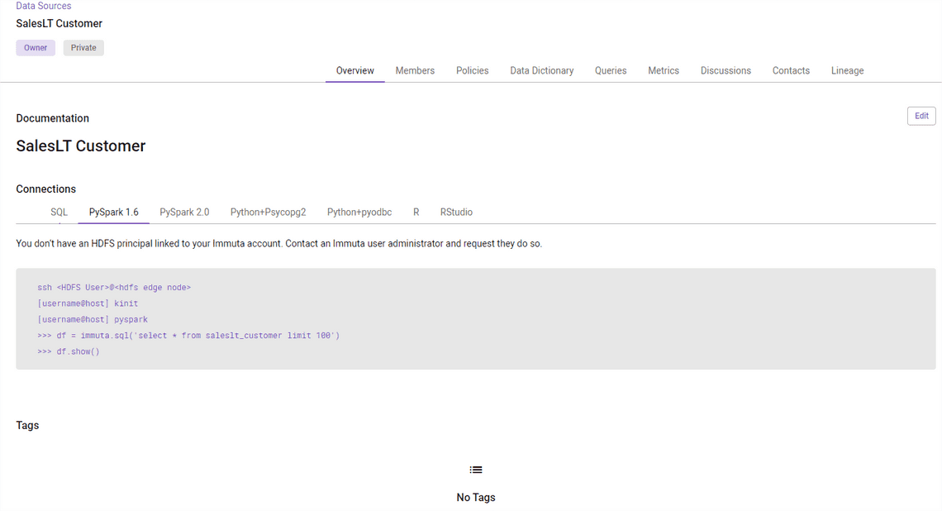942x511 pixels.
Task: Click the list icon above No Tags
Action: [x=476, y=470]
